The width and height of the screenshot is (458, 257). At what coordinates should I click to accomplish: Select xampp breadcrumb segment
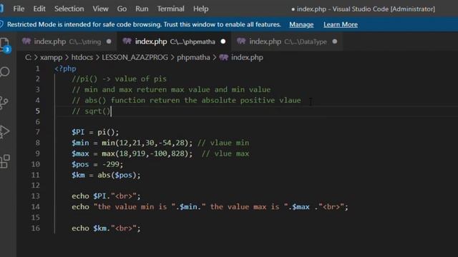[51, 57]
